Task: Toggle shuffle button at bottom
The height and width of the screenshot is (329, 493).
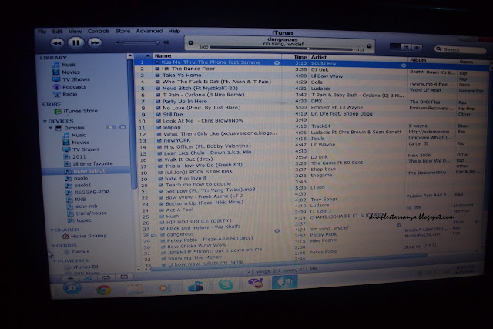Action: [x=88, y=278]
